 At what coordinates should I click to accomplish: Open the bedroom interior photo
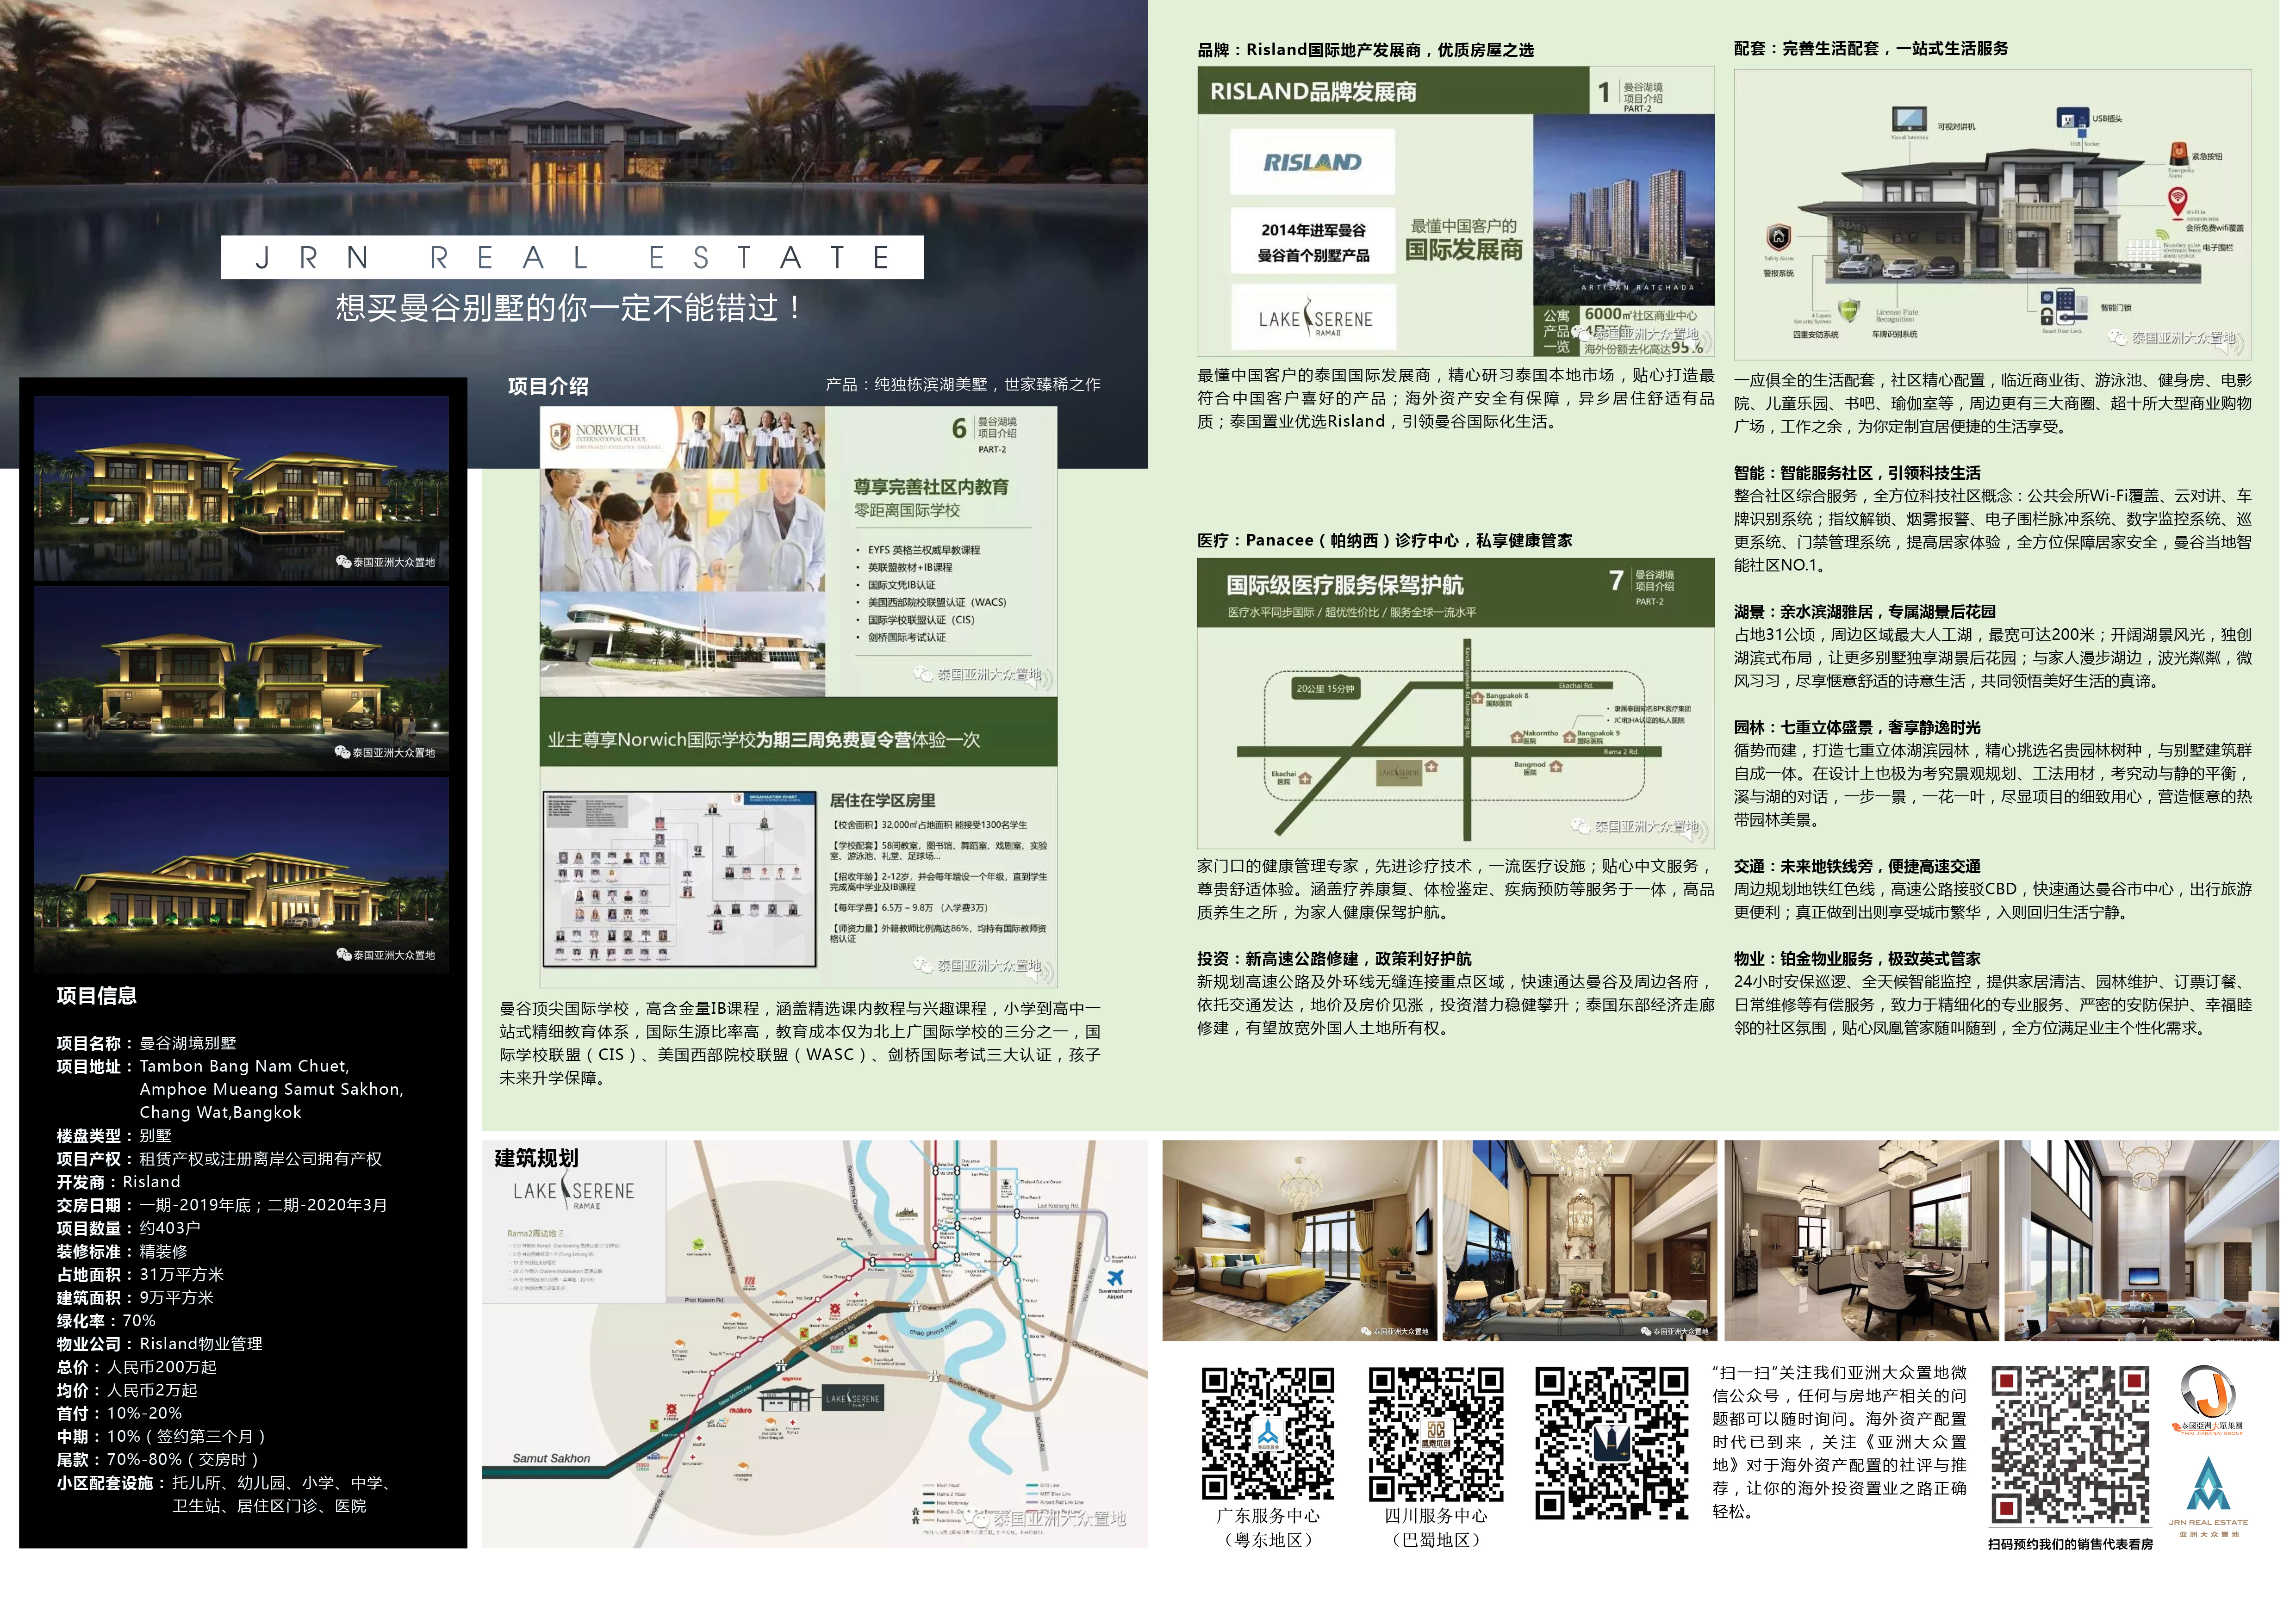tap(1299, 1240)
